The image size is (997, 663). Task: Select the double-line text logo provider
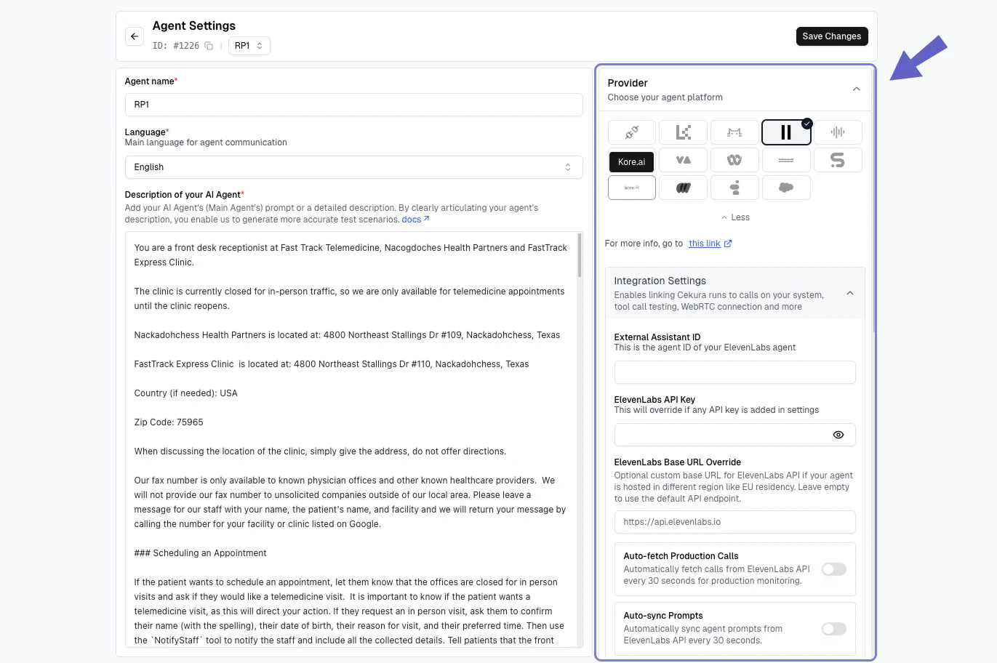[x=786, y=160]
